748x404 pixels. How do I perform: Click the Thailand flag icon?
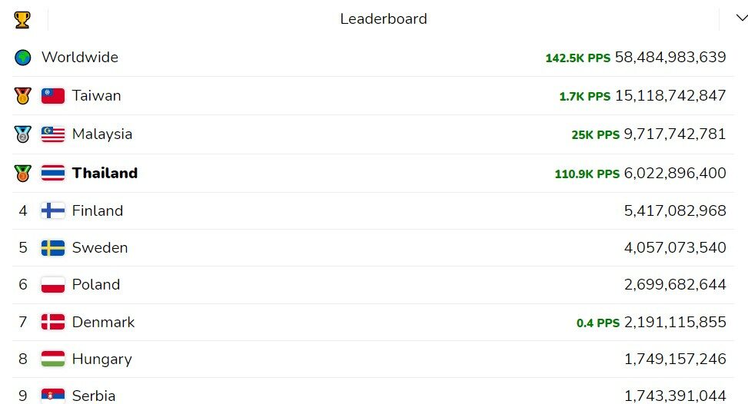(x=53, y=173)
